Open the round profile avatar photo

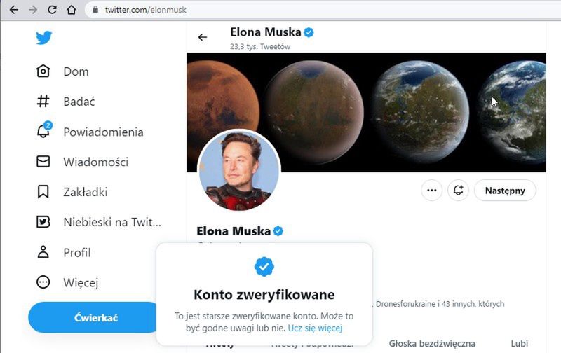point(239,170)
